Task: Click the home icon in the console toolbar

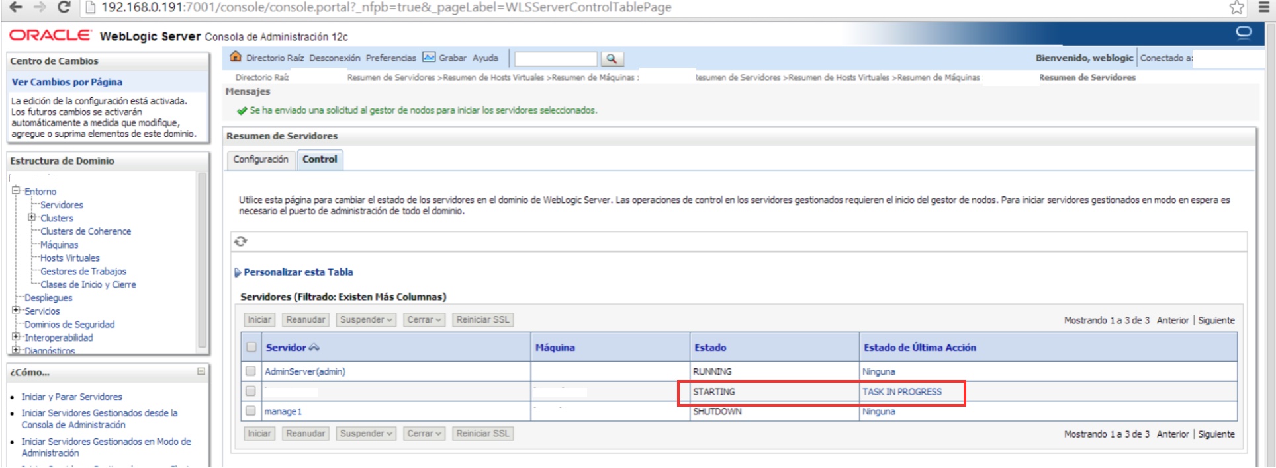Action: pos(235,57)
